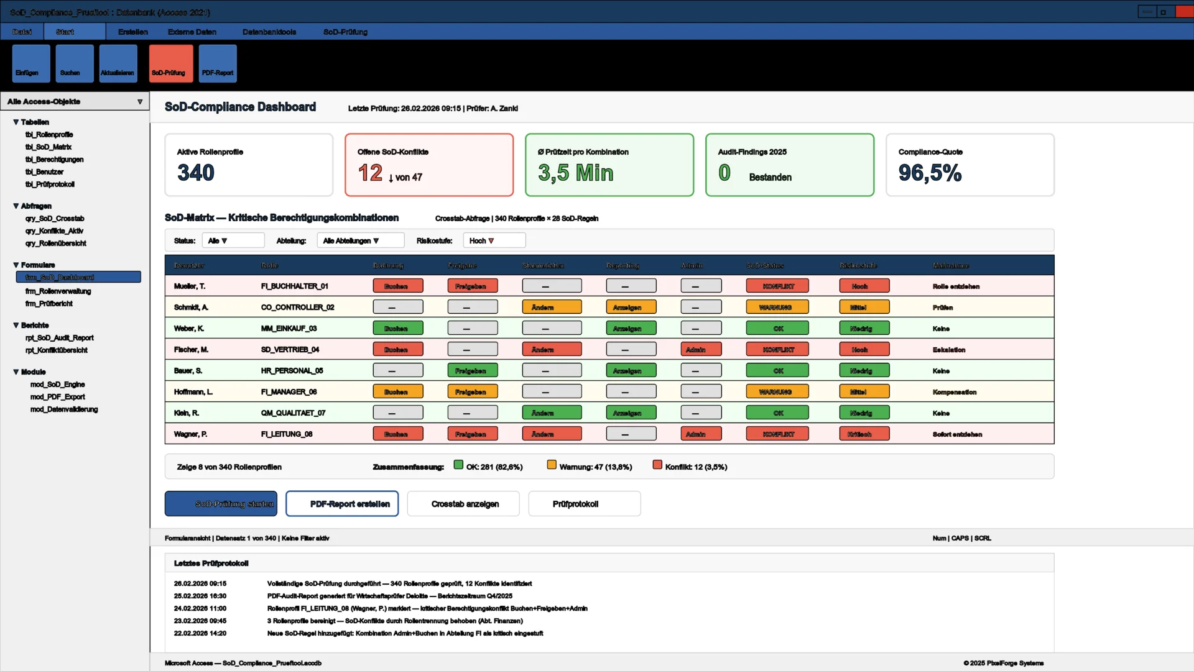Image resolution: width=1194 pixels, height=671 pixels.
Task: Switch to the Datenbanktools ribbon tab
Action: pyautogui.click(x=269, y=32)
